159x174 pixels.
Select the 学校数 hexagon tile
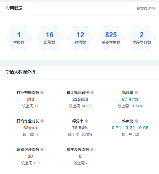click(x=19, y=38)
